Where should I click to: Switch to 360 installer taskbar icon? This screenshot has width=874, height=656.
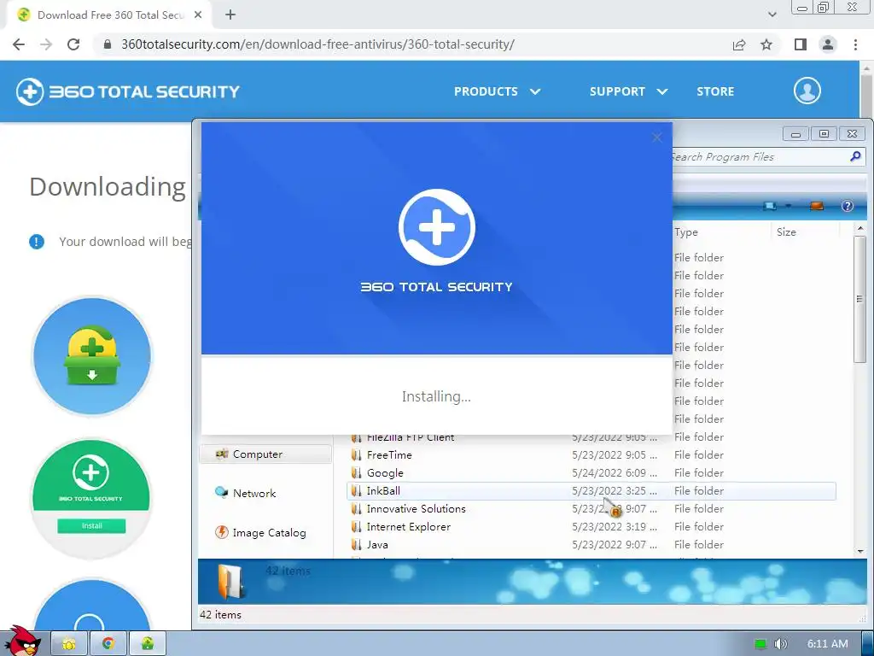tap(148, 644)
